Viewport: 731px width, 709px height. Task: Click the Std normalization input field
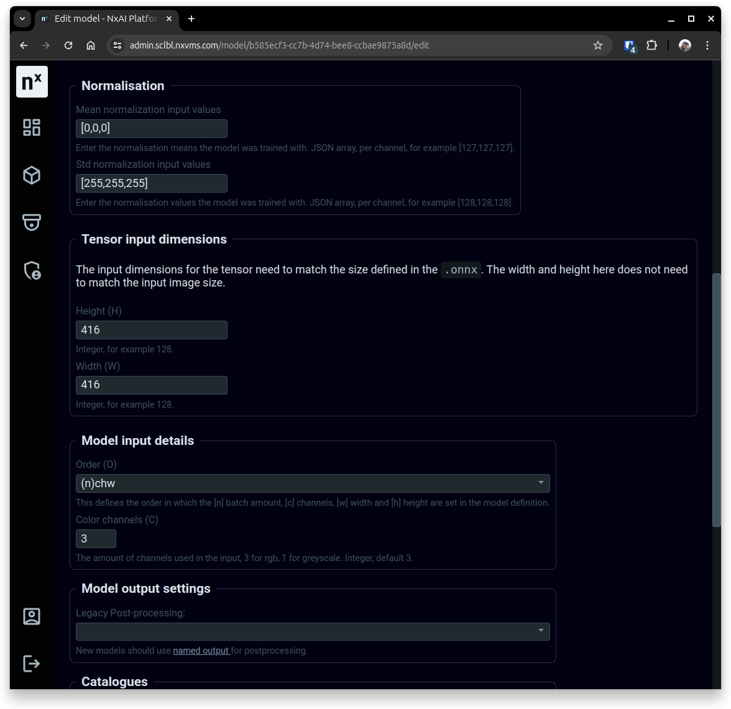(152, 183)
